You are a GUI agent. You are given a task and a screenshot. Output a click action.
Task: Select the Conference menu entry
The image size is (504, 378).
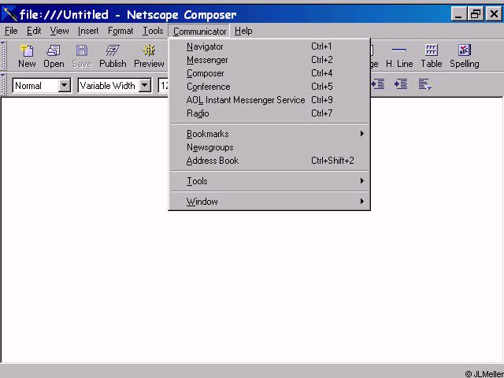point(269,87)
